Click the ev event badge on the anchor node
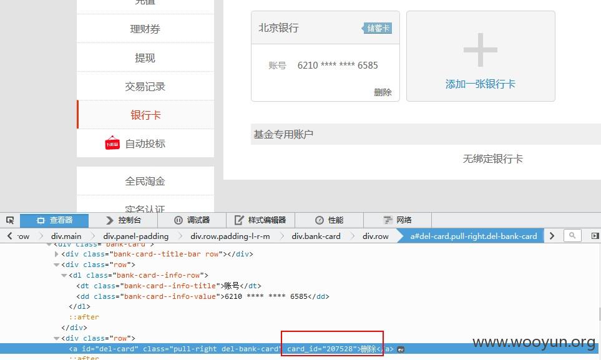Image resolution: width=601 pixels, height=360 pixels. [x=401, y=349]
